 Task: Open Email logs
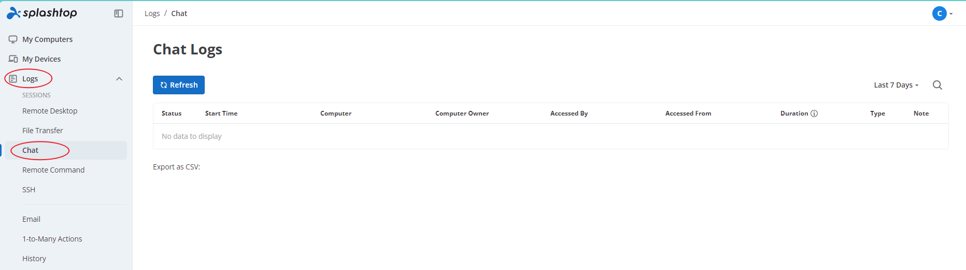31,219
